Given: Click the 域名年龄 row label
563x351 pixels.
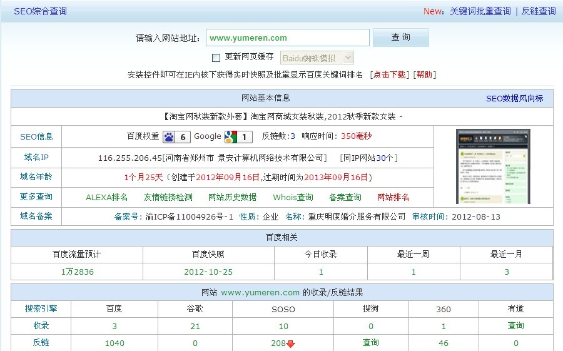Looking at the screenshot, I should [36, 177].
